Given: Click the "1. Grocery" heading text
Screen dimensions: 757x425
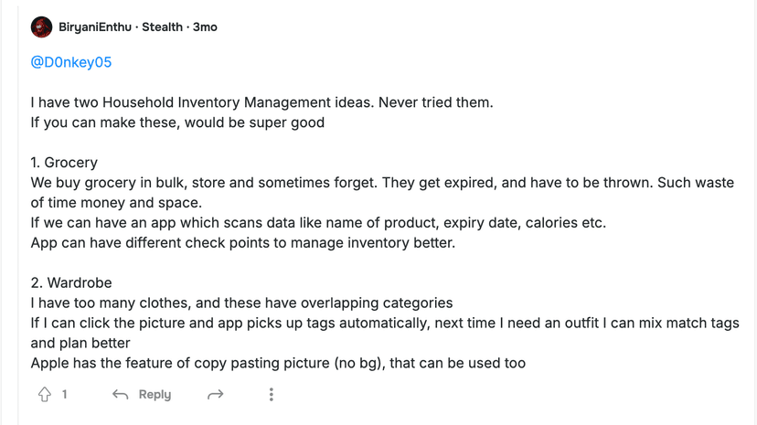Looking at the screenshot, I should click(x=64, y=163).
